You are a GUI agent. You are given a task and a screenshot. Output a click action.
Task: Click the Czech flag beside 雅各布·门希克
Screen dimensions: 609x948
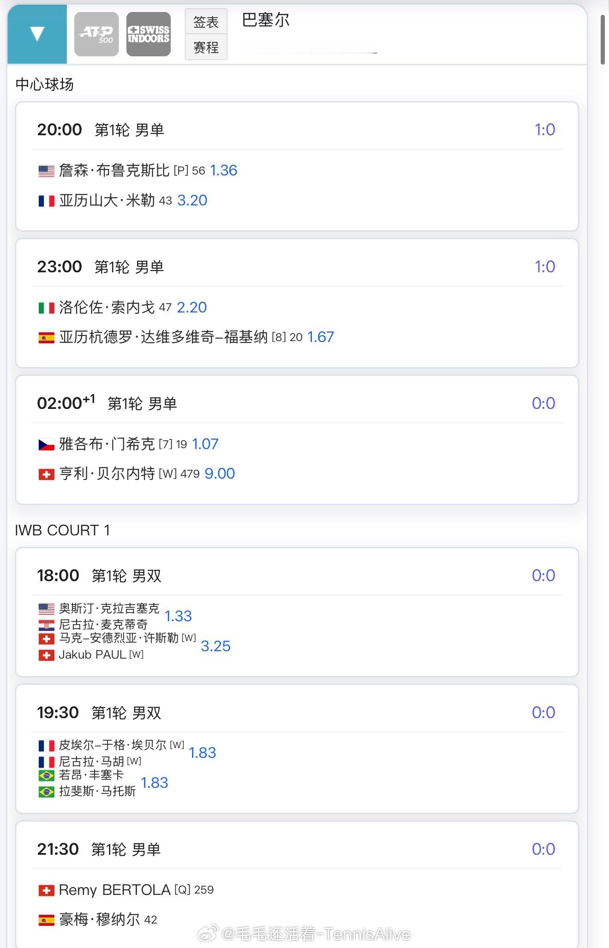[46, 444]
